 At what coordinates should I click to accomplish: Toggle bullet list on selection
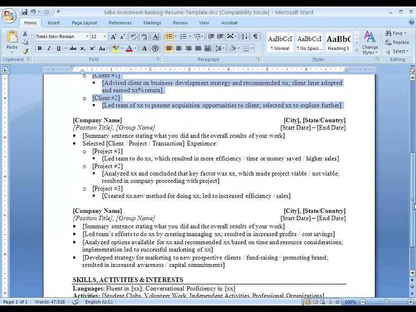(x=169, y=36)
